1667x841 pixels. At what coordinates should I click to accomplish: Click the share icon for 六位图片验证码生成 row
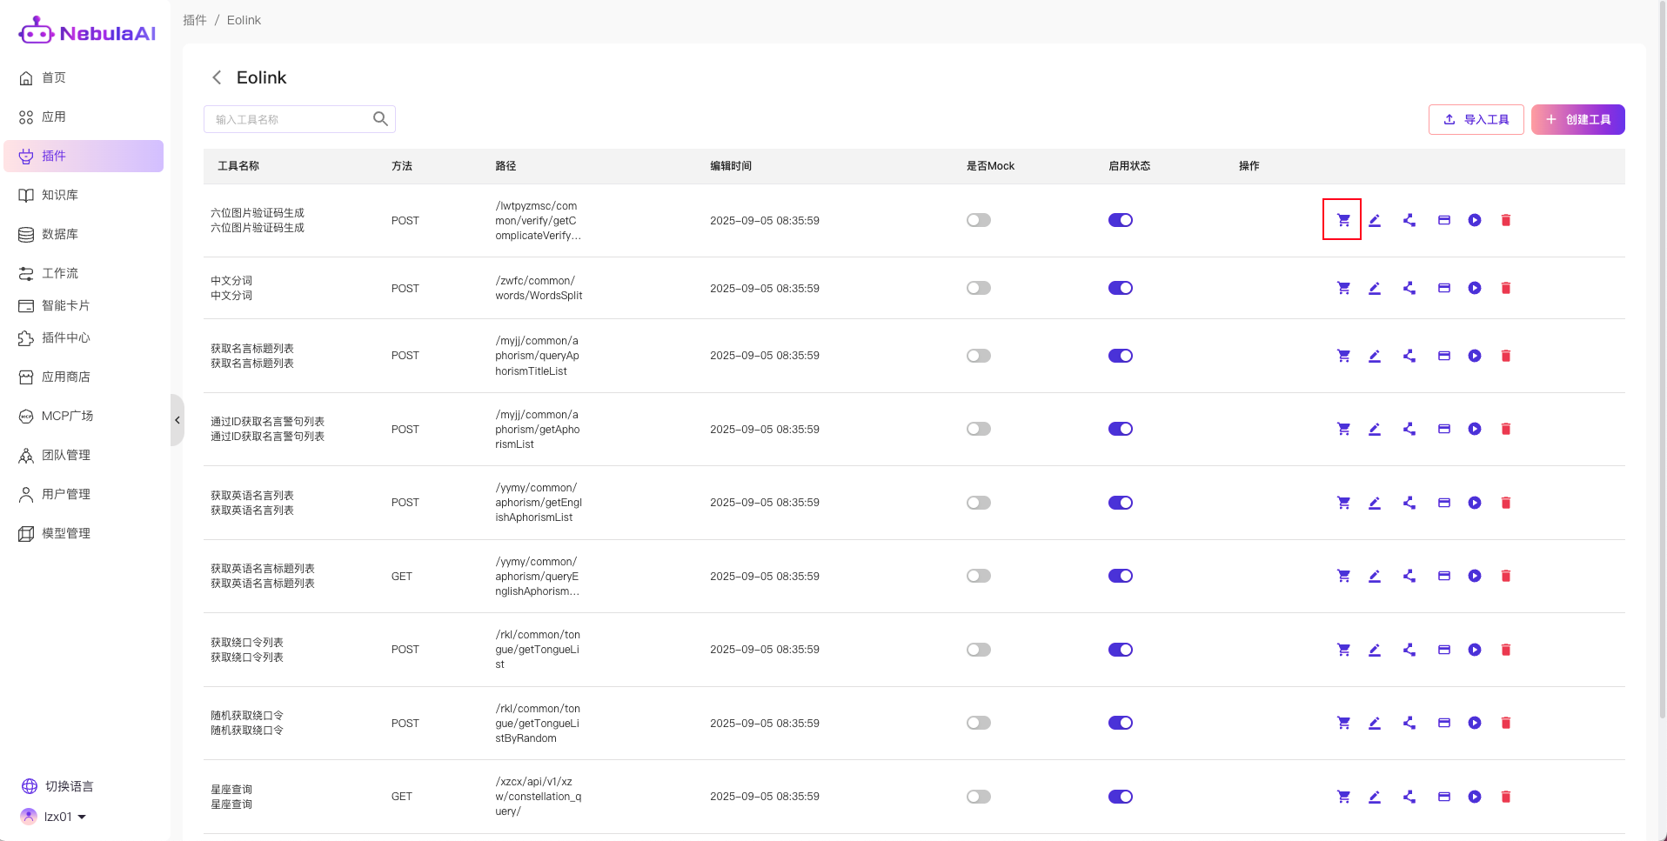(x=1409, y=220)
